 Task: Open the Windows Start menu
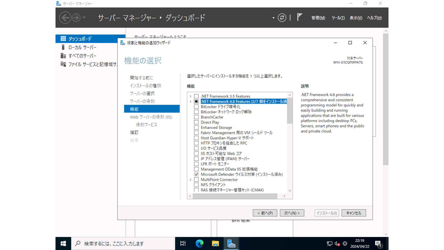[x=63, y=244]
